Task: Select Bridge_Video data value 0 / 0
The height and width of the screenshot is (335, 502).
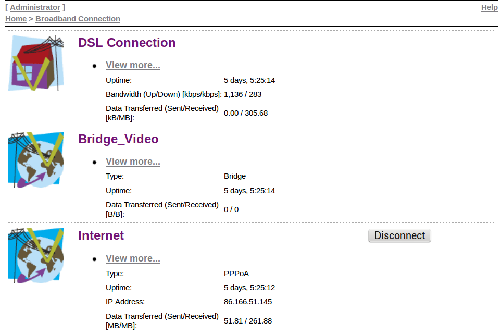Action: click(231, 209)
